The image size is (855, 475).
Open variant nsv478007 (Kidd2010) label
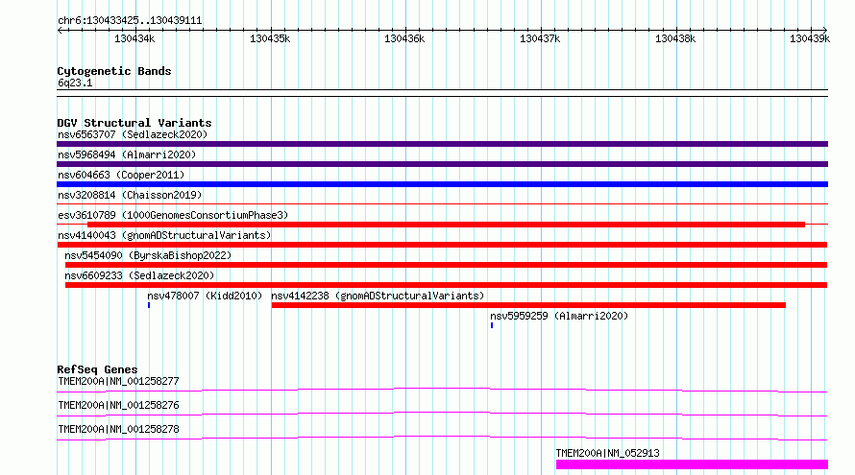coord(205,296)
